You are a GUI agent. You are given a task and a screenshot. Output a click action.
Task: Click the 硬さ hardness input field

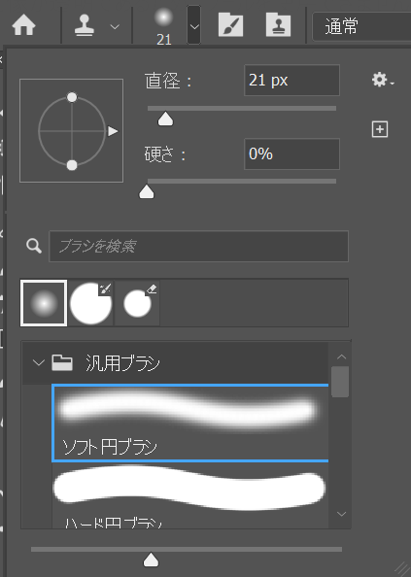[x=291, y=153]
